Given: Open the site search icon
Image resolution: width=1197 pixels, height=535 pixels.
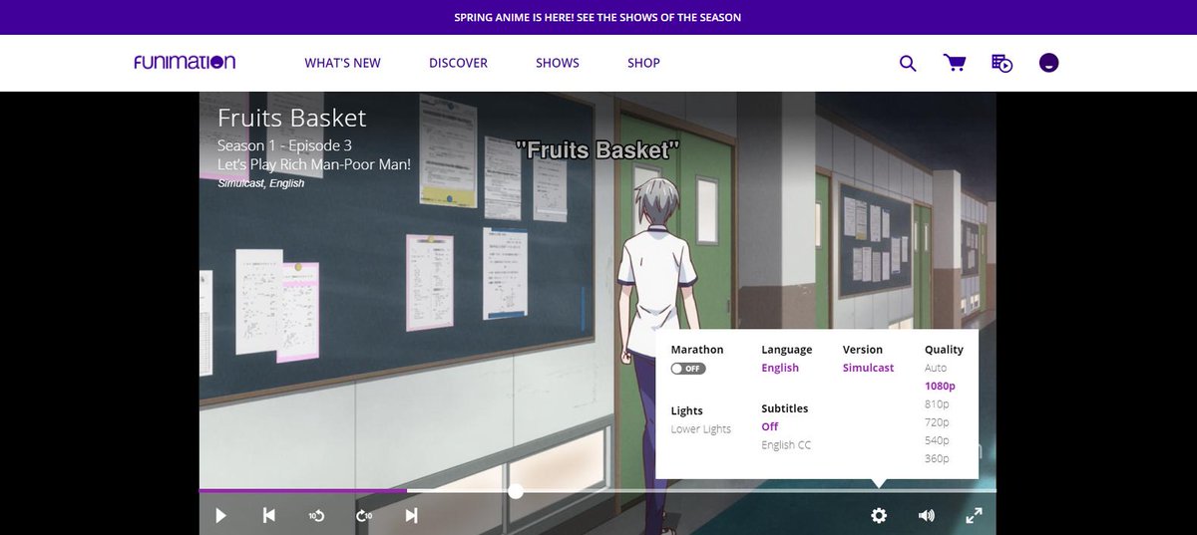Looking at the screenshot, I should tap(908, 63).
